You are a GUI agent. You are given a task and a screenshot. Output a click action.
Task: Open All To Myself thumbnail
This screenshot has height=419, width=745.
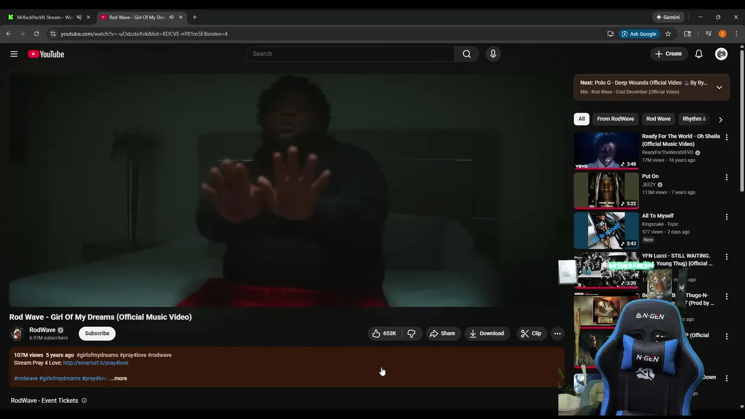[x=606, y=230]
